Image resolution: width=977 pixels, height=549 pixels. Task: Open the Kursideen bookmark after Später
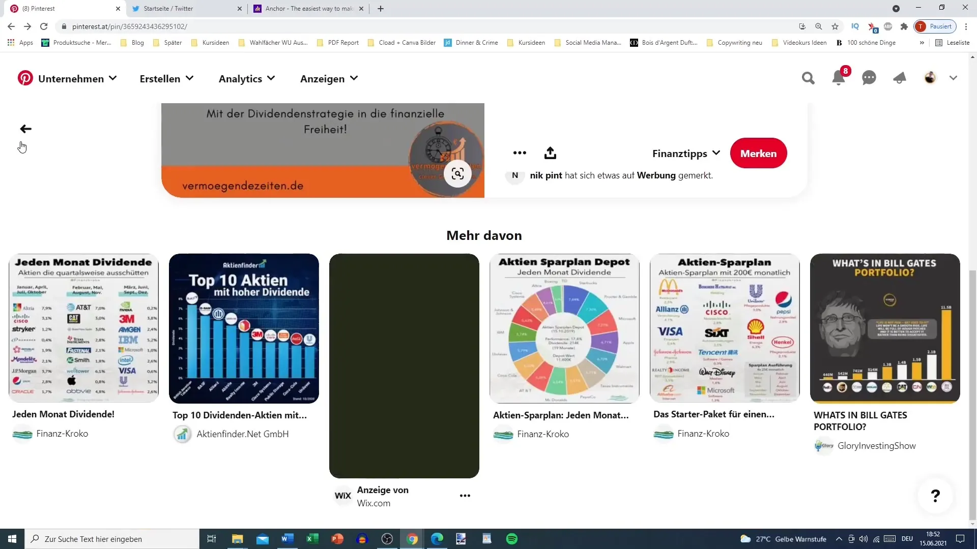210,43
